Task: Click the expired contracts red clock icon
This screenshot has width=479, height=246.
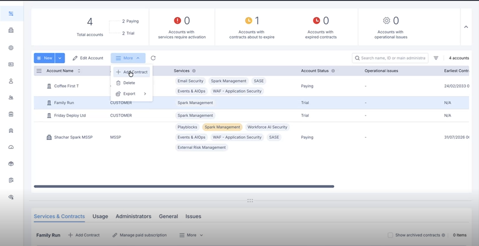Action: pos(317,21)
